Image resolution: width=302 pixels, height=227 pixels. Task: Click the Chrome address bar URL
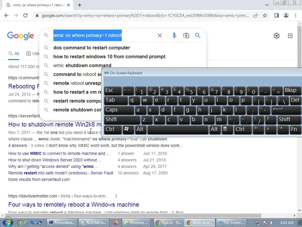point(145,15)
